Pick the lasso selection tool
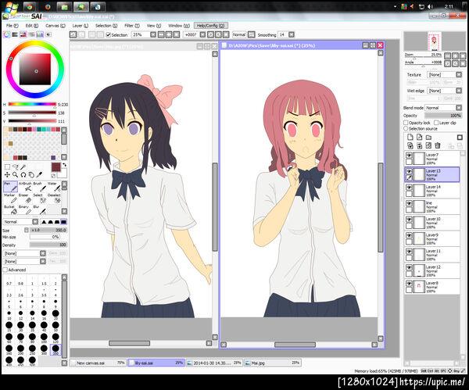 point(16,167)
